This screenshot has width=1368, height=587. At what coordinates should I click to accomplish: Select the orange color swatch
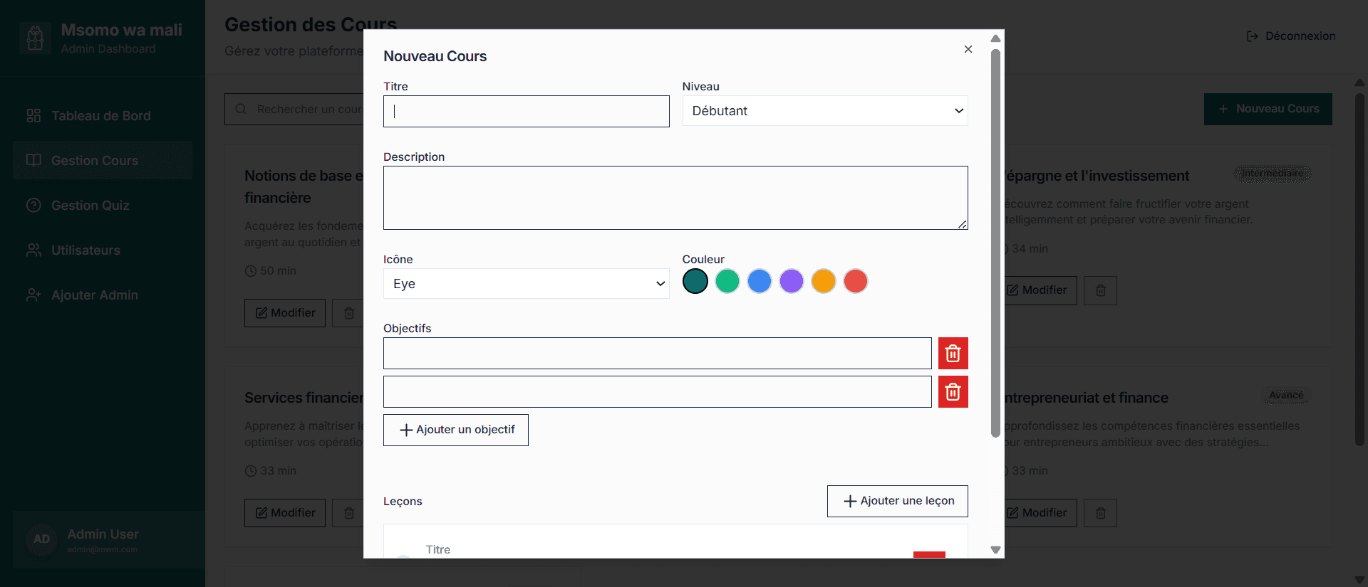824,281
